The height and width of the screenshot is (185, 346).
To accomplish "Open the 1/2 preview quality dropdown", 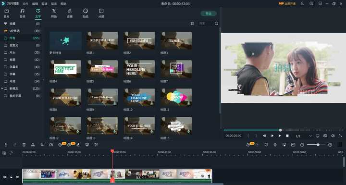I will pyautogui.click(x=304, y=136).
